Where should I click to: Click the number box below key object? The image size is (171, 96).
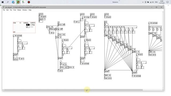[x=106, y=24]
